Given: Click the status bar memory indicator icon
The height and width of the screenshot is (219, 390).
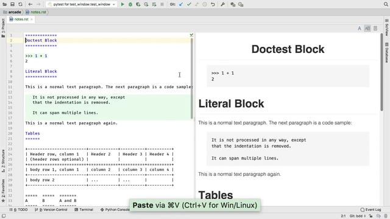Looking at the screenshot, I should click(386, 216).
